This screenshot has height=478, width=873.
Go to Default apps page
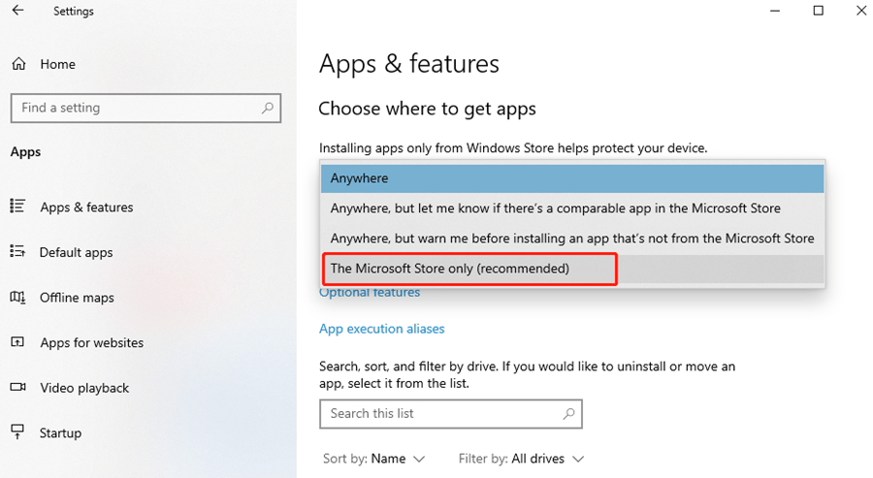tap(77, 253)
